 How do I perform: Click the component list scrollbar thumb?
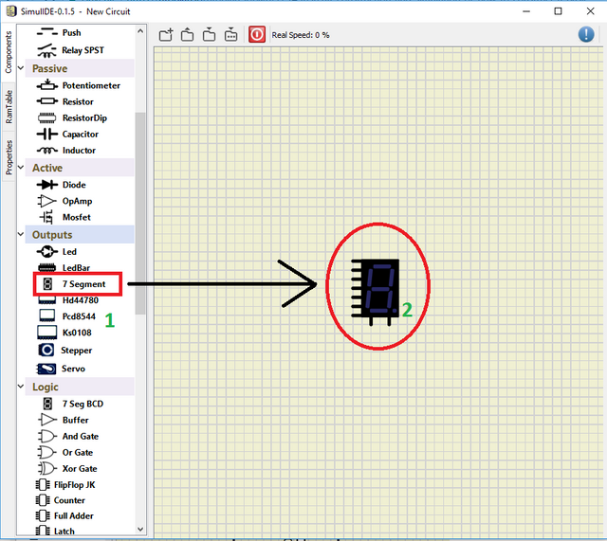pos(140,213)
